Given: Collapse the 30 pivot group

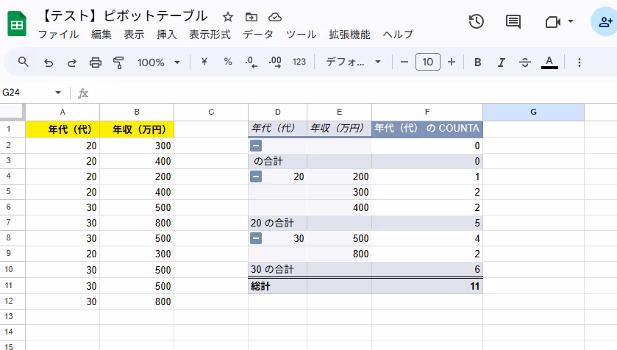Looking at the screenshot, I should (256, 238).
